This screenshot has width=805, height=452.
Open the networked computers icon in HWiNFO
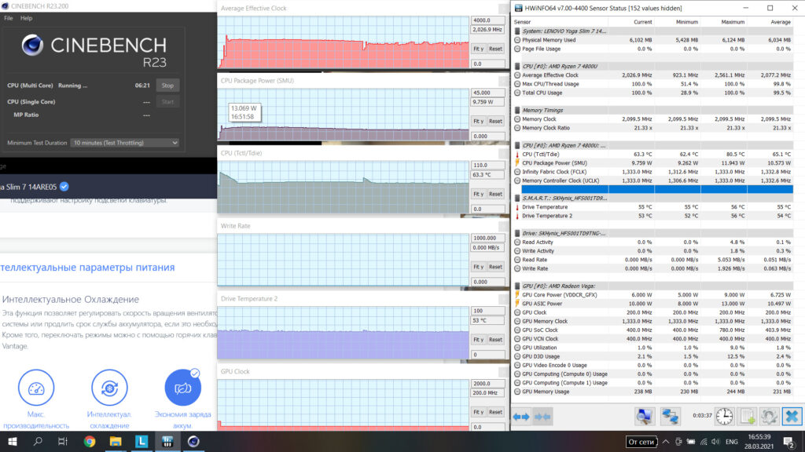click(x=670, y=416)
